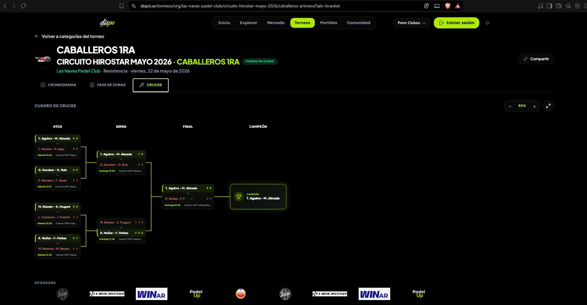Click the Iniciar sesión button
The height and width of the screenshot is (305, 587).
click(x=456, y=23)
